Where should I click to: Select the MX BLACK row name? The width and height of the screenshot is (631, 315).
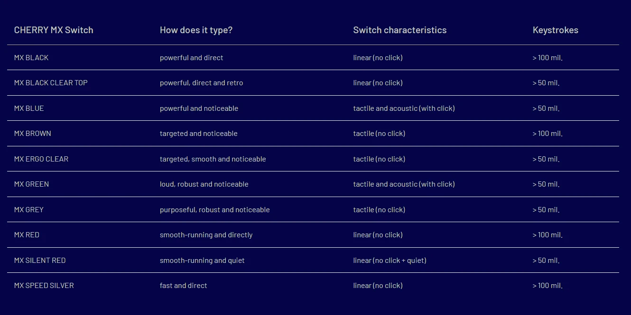coord(31,58)
